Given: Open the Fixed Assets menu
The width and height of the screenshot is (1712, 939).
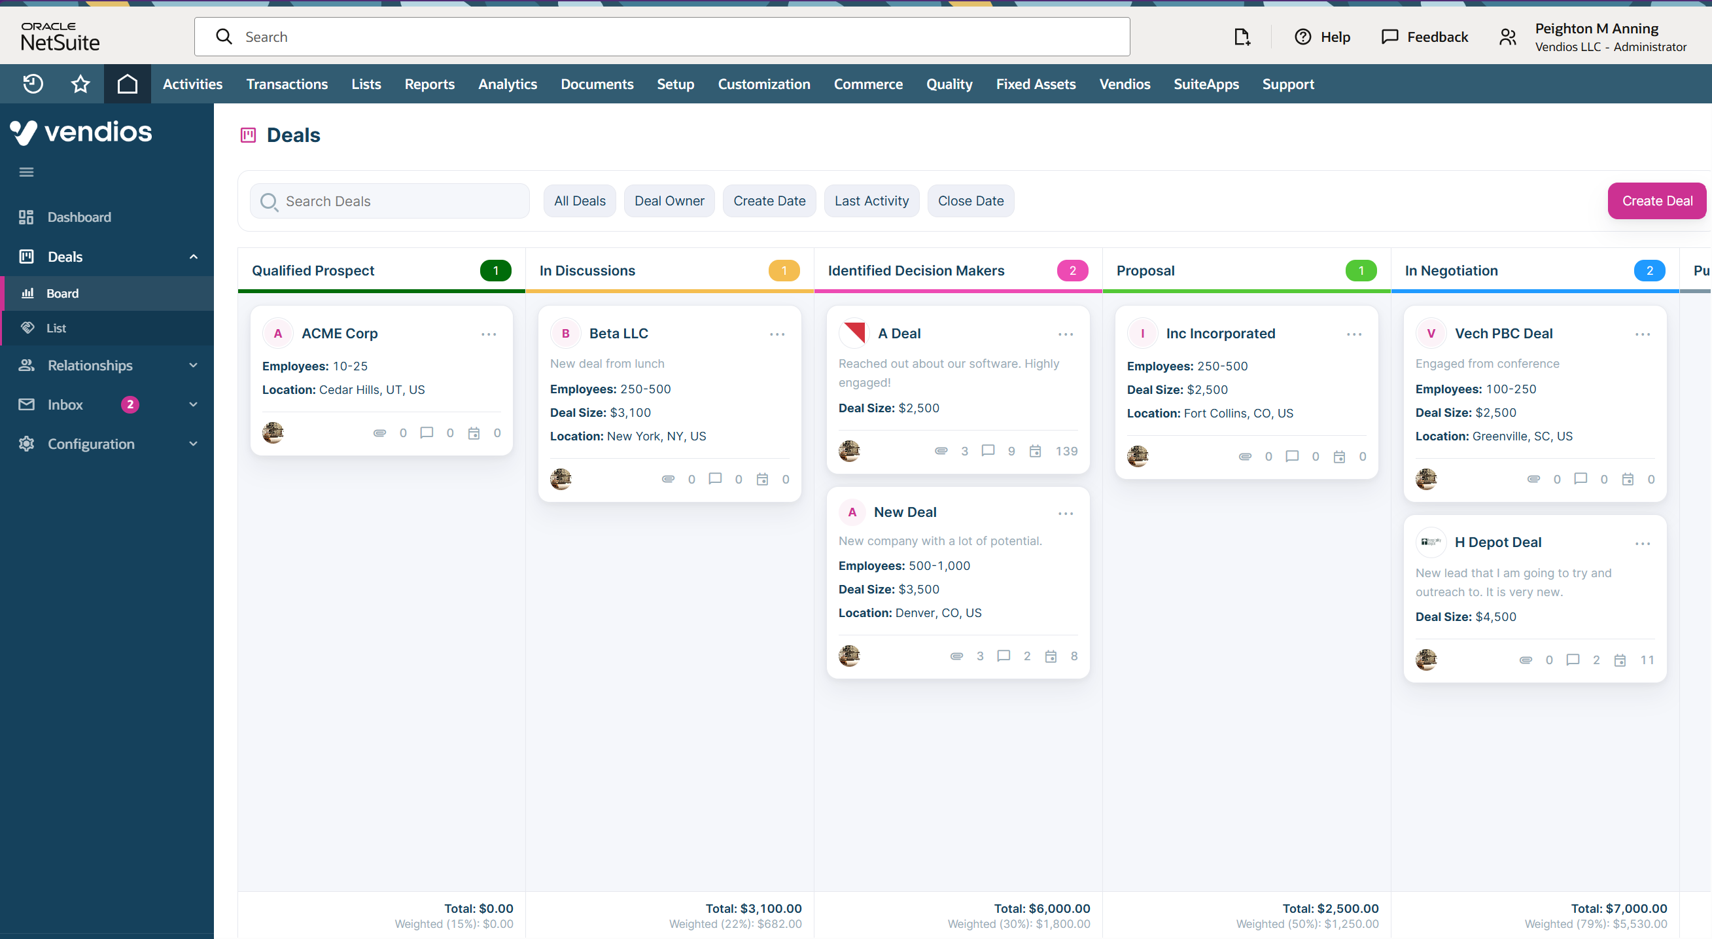Looking at the screenshot, I should [1036, 84].
